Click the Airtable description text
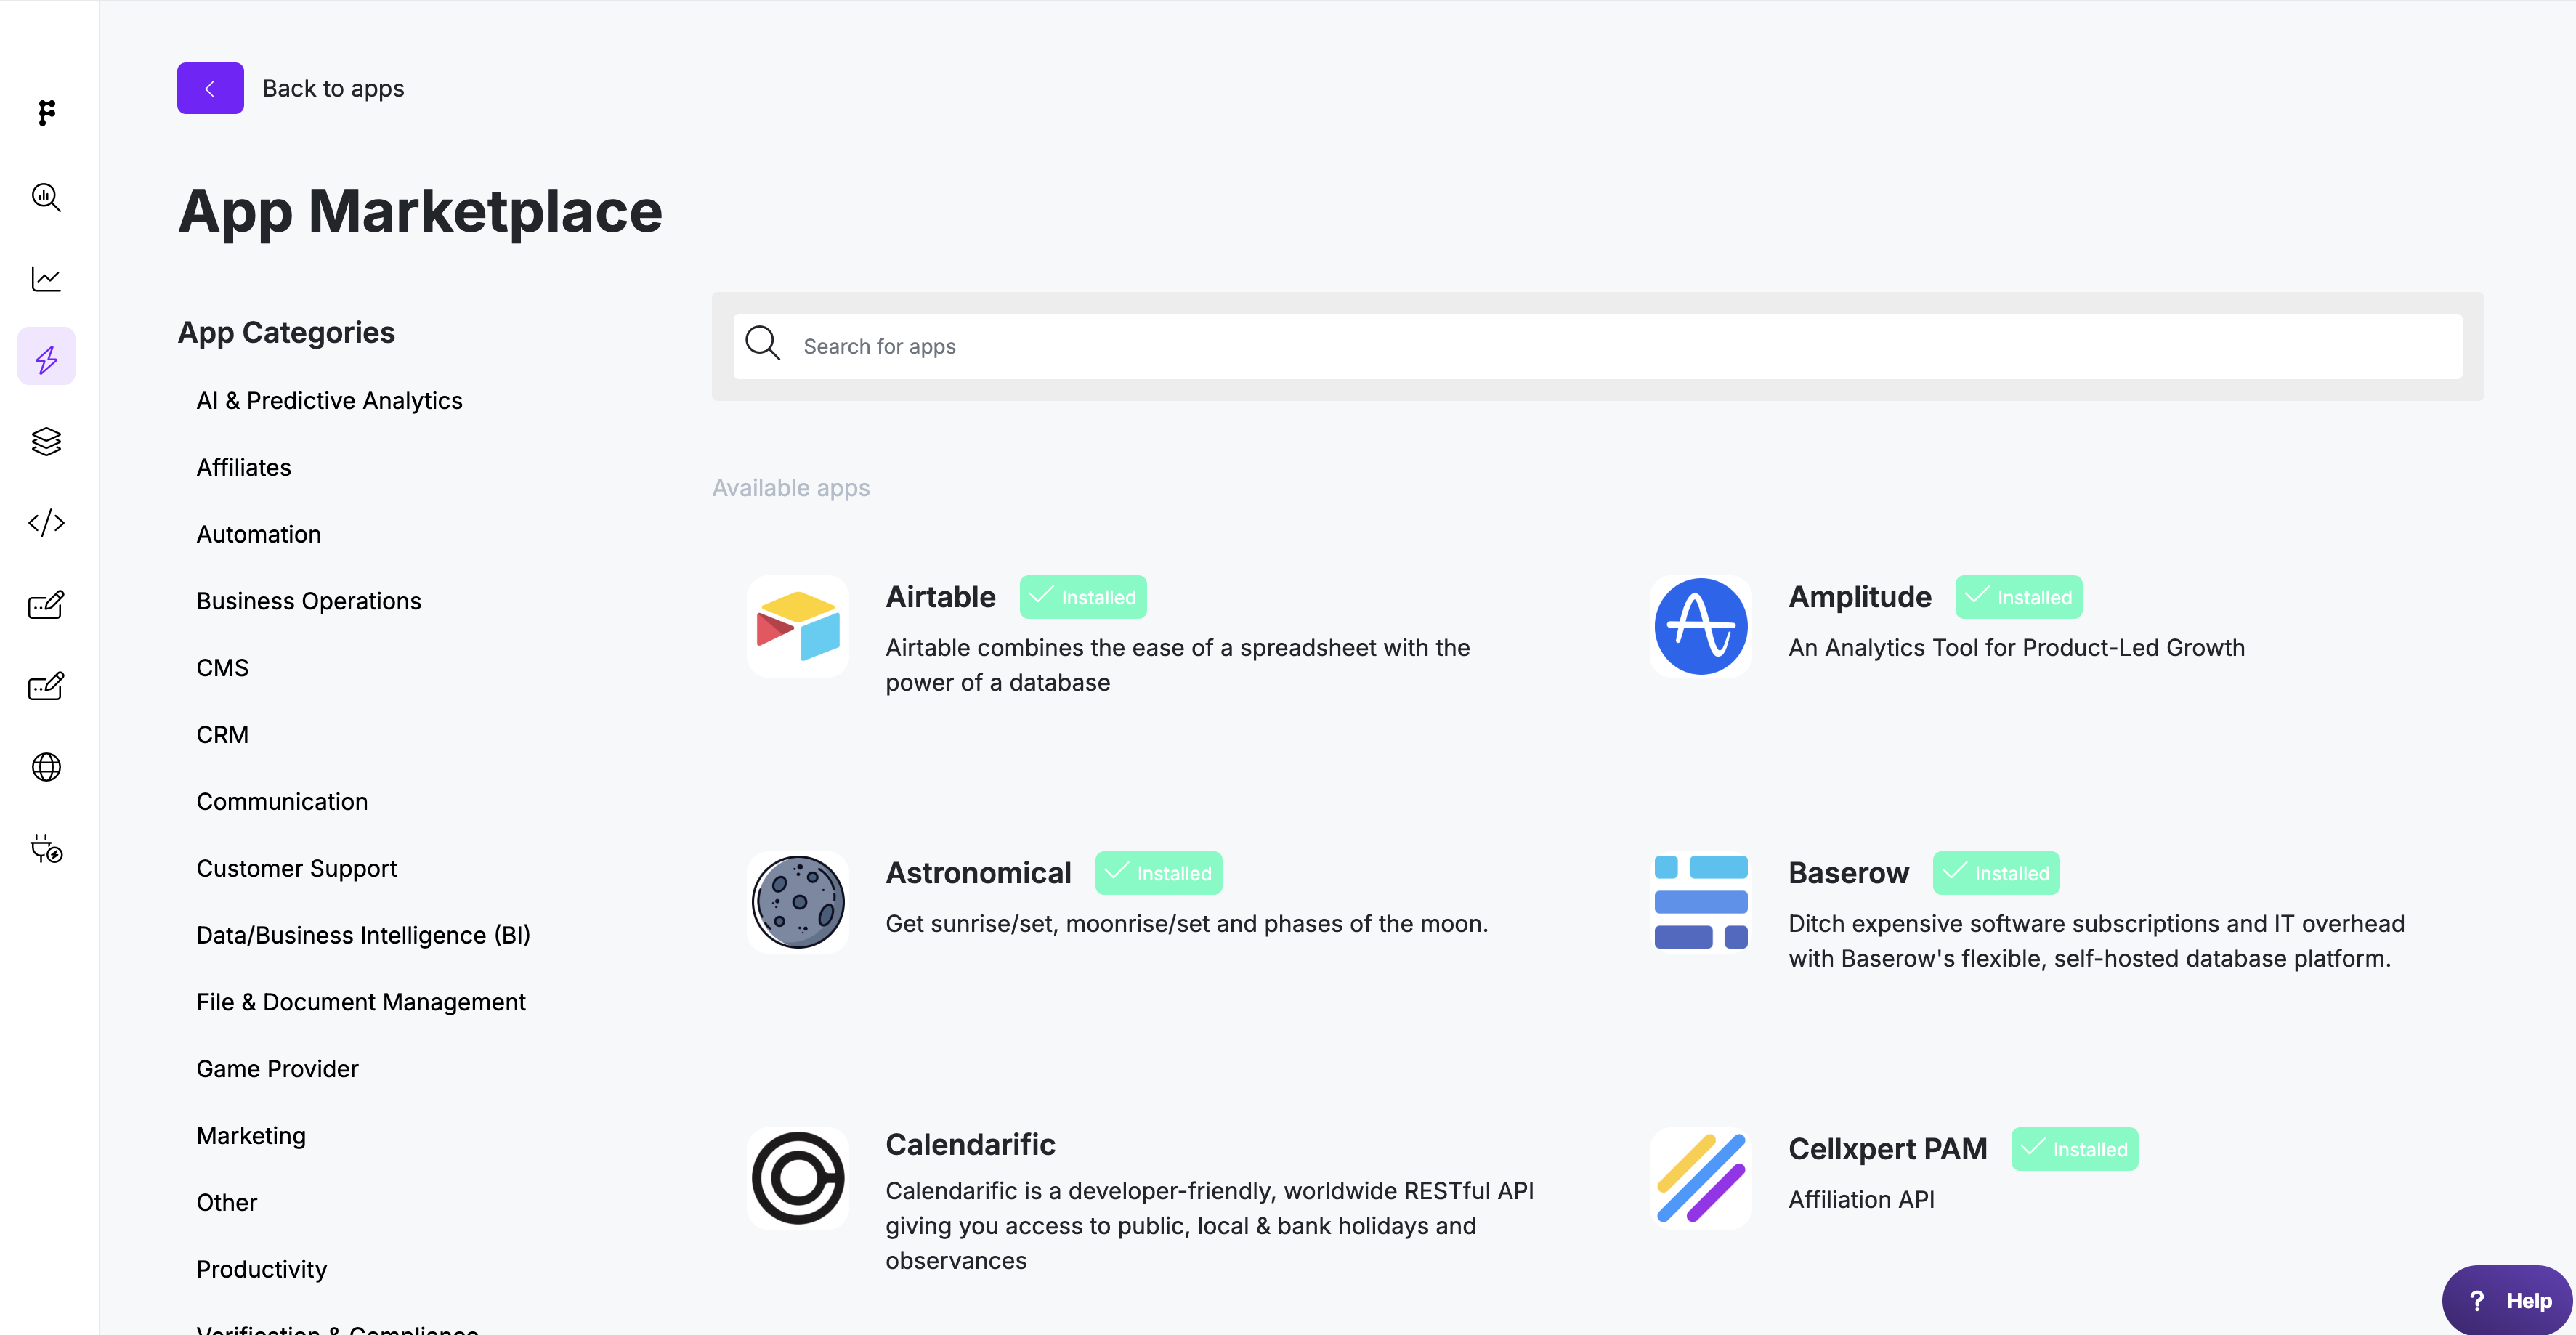 point(1178,665)
